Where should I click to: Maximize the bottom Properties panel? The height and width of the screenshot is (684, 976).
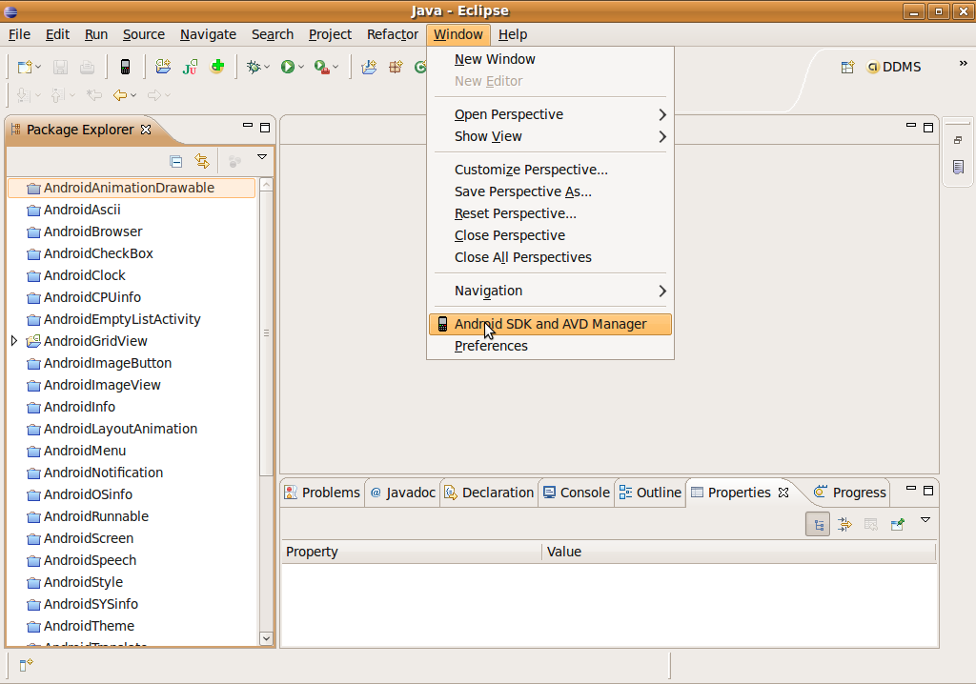928,491
